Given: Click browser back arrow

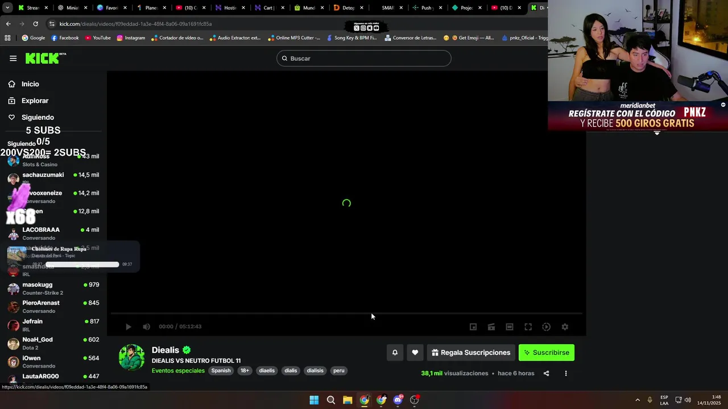Looking at the screenshot, I should coord(8,24).
